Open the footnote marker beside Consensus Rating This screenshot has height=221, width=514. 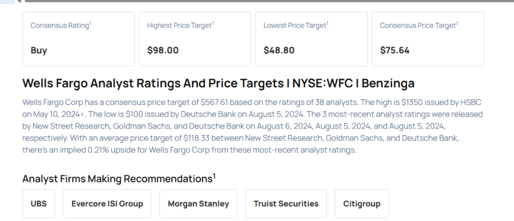[90, 23]
